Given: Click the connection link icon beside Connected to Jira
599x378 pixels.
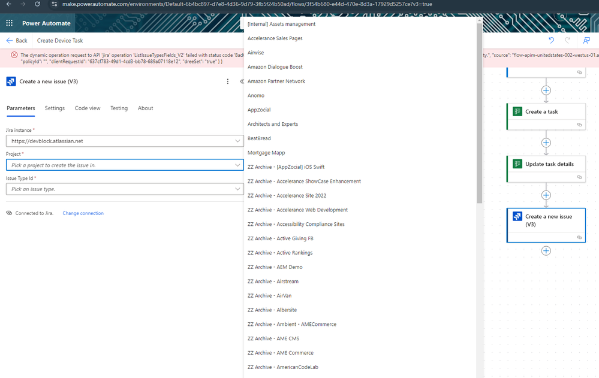Looking at the screenshot, I should click(x=9, y=213).
